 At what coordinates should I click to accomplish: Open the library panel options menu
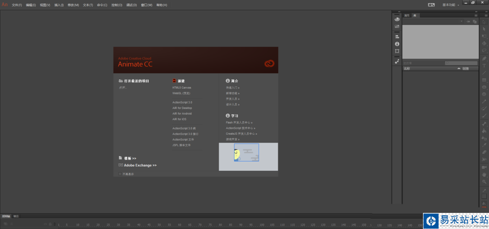476,15
